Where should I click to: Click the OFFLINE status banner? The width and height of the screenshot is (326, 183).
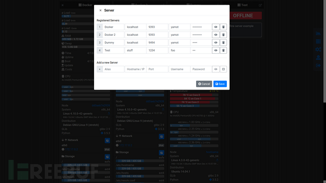243,16
